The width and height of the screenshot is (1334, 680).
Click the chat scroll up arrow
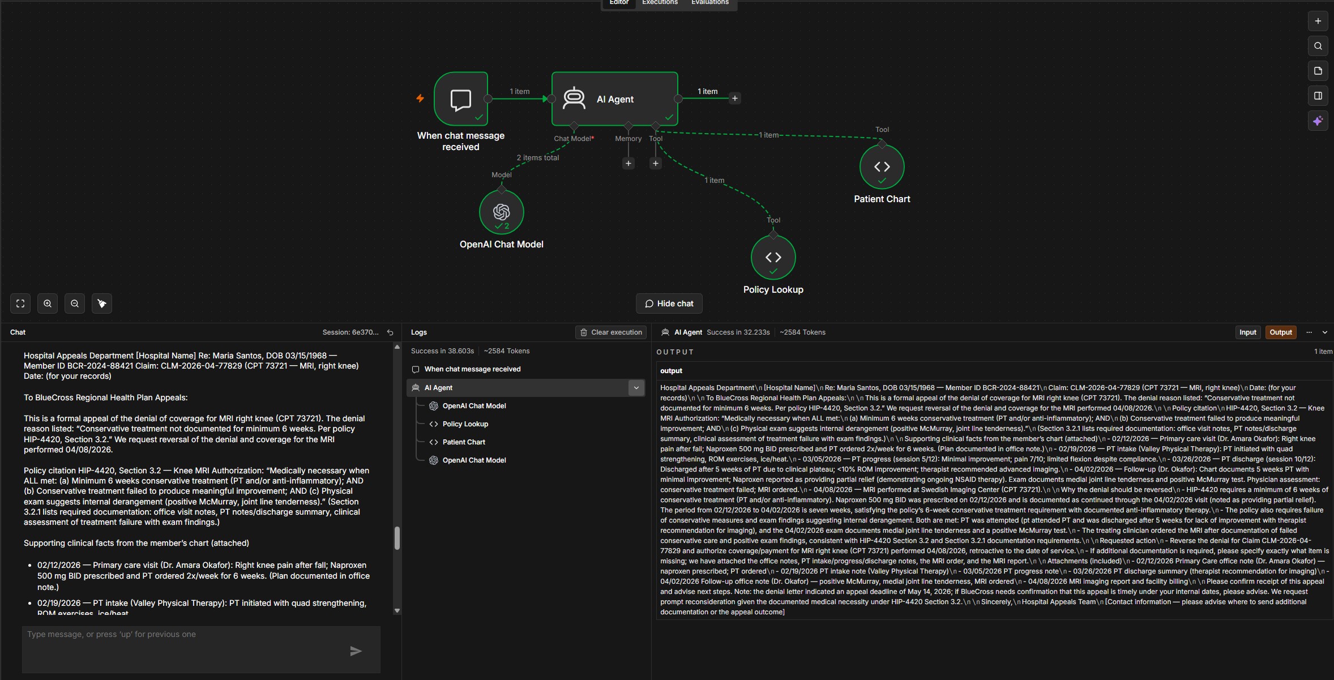[397, 347]
